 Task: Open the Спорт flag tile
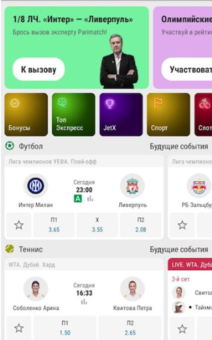[169, 115]
